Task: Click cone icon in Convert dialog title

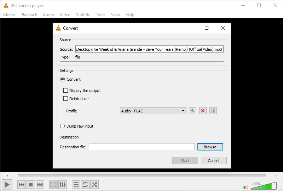Action: pyautogui.click(x=58, y=28)
